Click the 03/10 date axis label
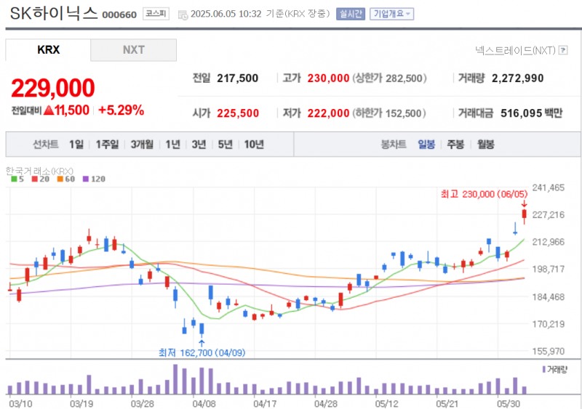Image resolution: width=582 pixels, height=409 pixels. click(x=20, y=403)
